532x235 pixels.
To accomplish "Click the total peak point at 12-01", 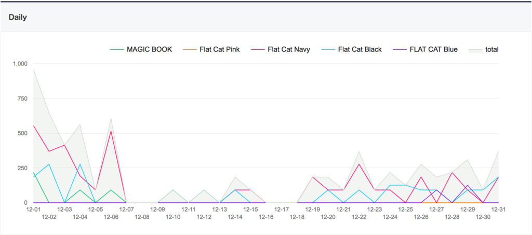I will (x=33, y=70).
